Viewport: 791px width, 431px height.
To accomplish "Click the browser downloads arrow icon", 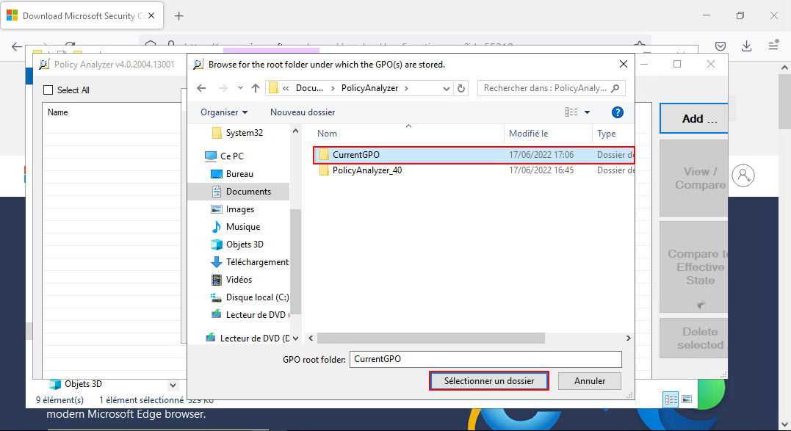I will 747,46.
